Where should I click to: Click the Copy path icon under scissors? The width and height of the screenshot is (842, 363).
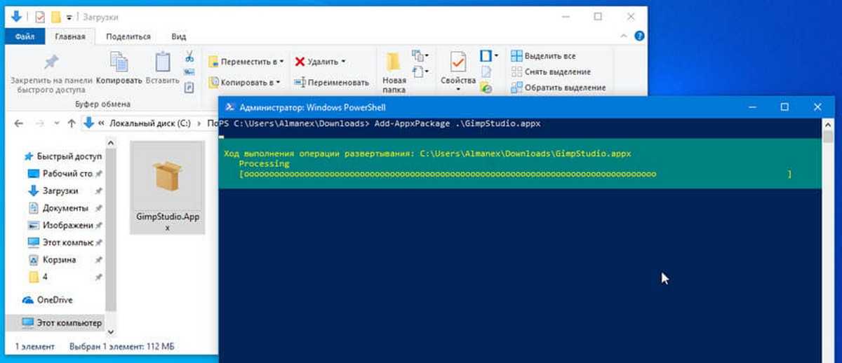tap(189, 71)
